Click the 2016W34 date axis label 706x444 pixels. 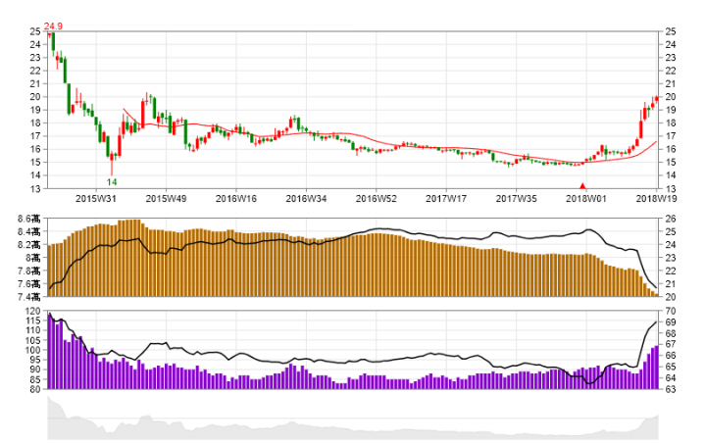[306, 198]
